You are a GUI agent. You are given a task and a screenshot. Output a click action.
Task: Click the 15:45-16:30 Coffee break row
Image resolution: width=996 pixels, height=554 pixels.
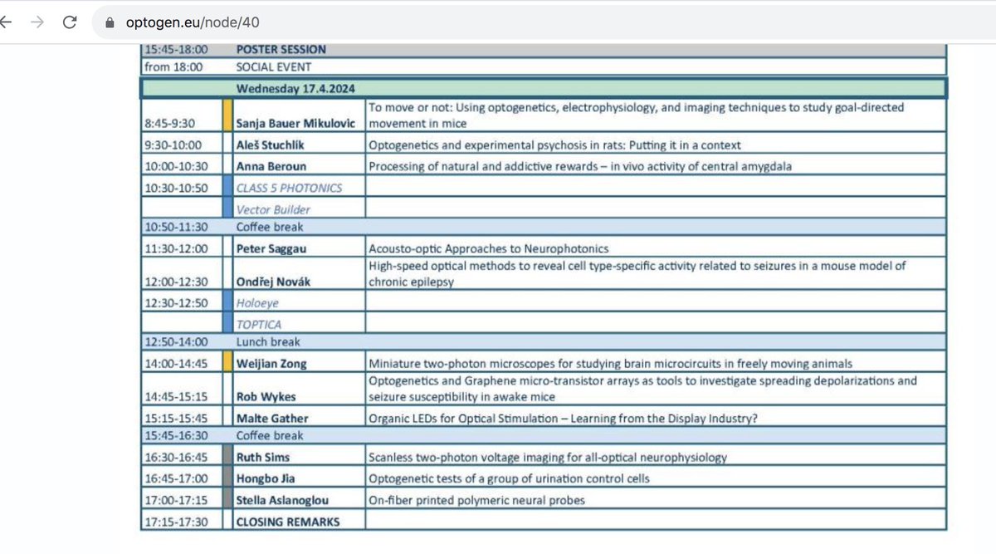pyautogui.click(x=544, y=435)
